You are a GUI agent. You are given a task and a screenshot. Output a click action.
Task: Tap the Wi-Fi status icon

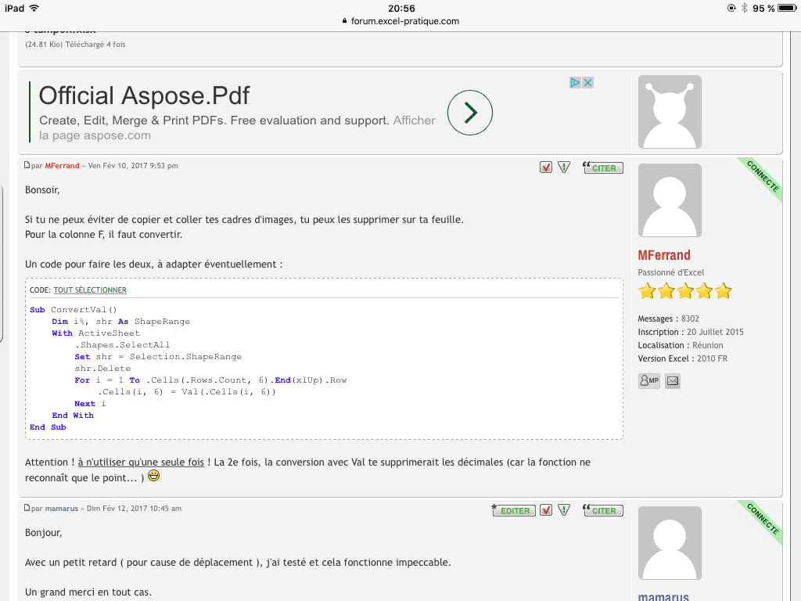[34, 8]
